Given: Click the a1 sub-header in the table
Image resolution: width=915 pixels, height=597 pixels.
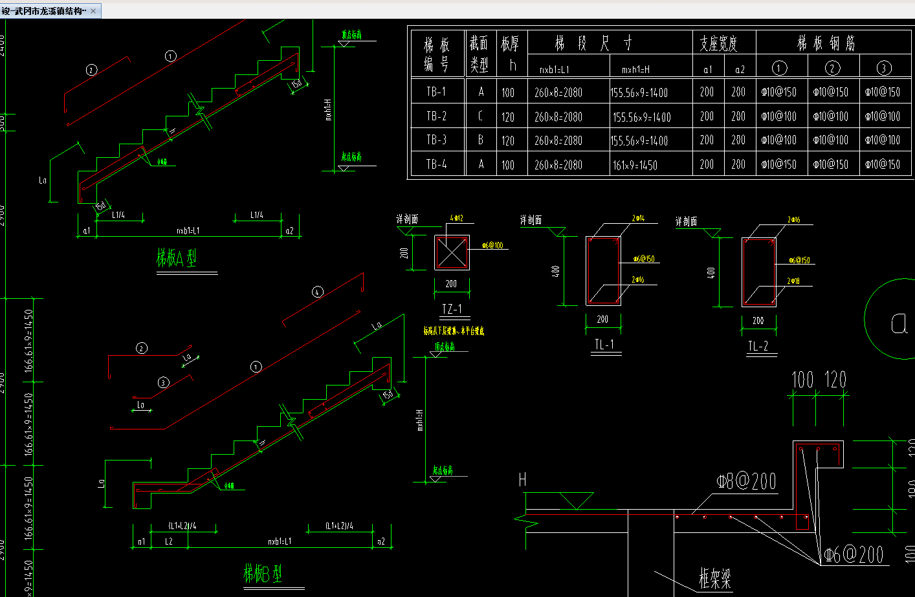Looking at the screenshot, I should 707,69.
